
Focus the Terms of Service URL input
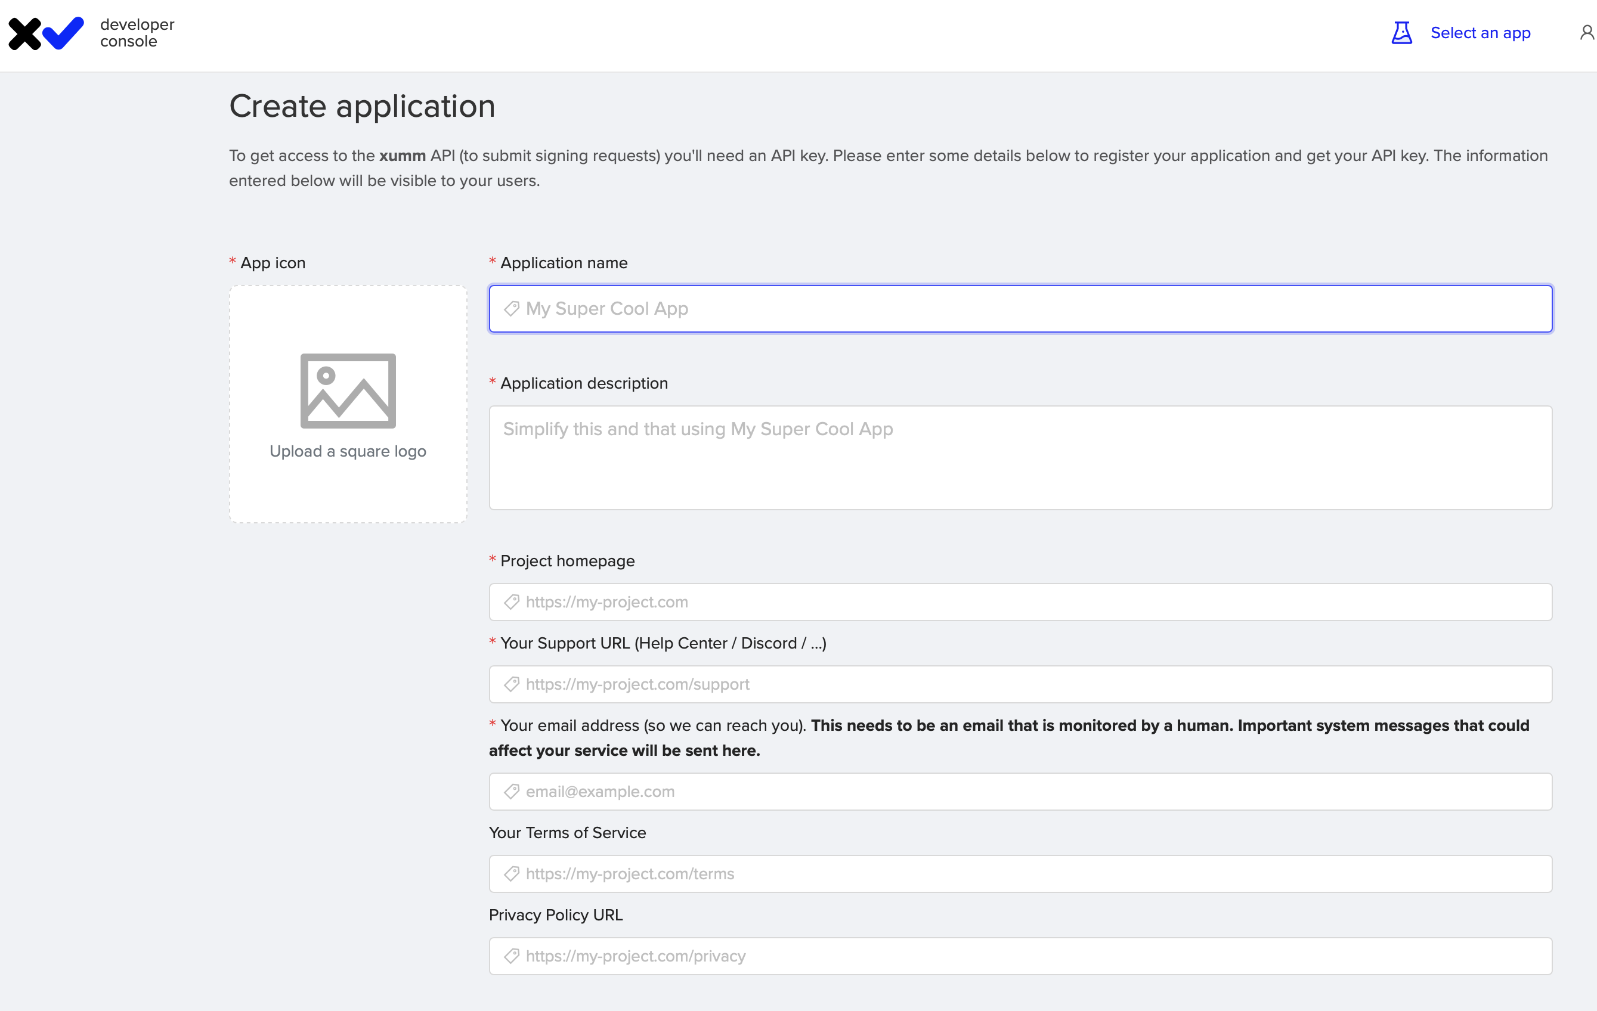1020,874
